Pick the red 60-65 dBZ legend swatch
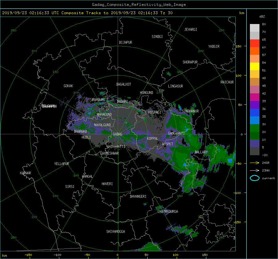 pyautogui.click(x=255, y=43)
